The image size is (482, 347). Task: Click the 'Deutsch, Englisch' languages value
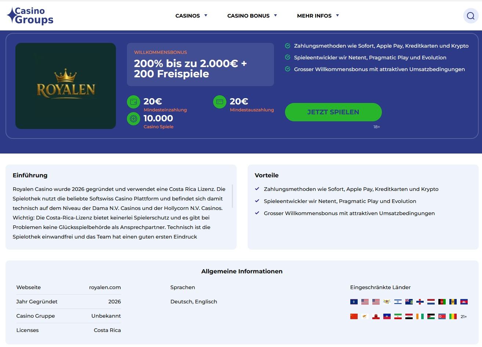pyautogui.click(x=194, y=302)
